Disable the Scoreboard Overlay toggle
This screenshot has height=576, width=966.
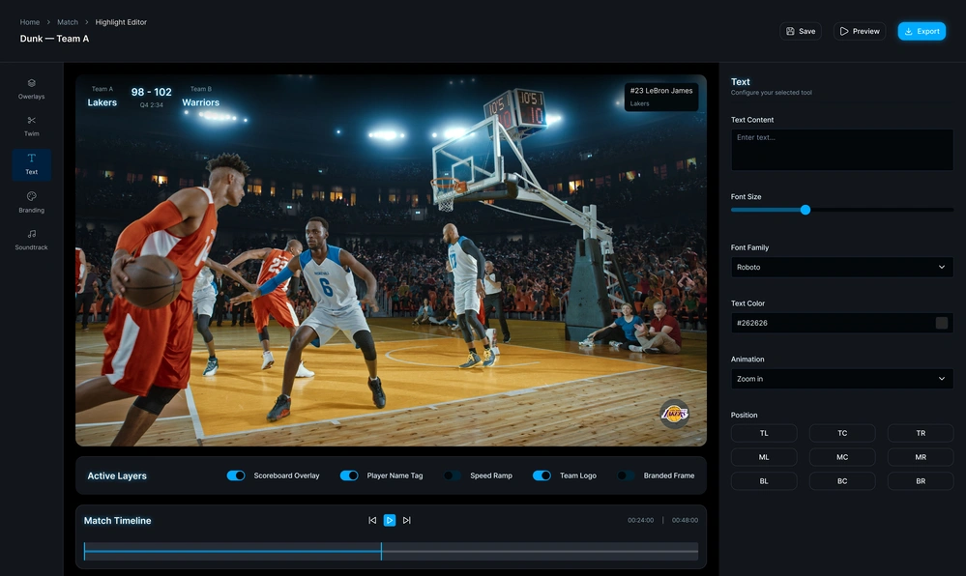coord(236,475)
